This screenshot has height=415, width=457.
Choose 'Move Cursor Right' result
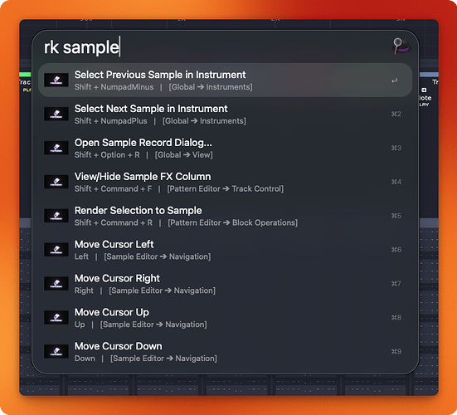(225, 284)
